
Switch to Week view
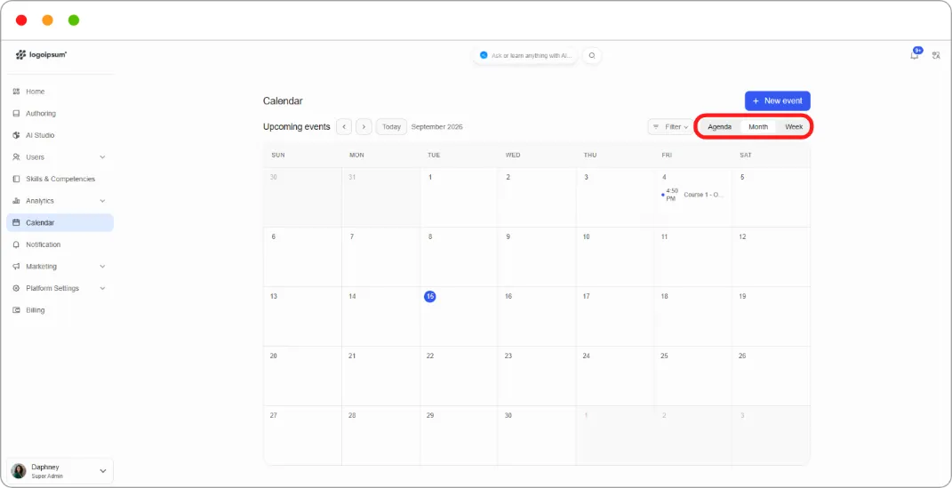[794, 127]
